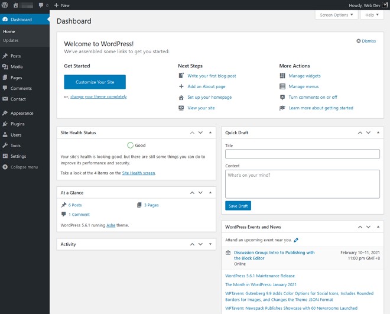Click the Quick Draft Title field
390x314 pixels.
click(x=302, y=154)
